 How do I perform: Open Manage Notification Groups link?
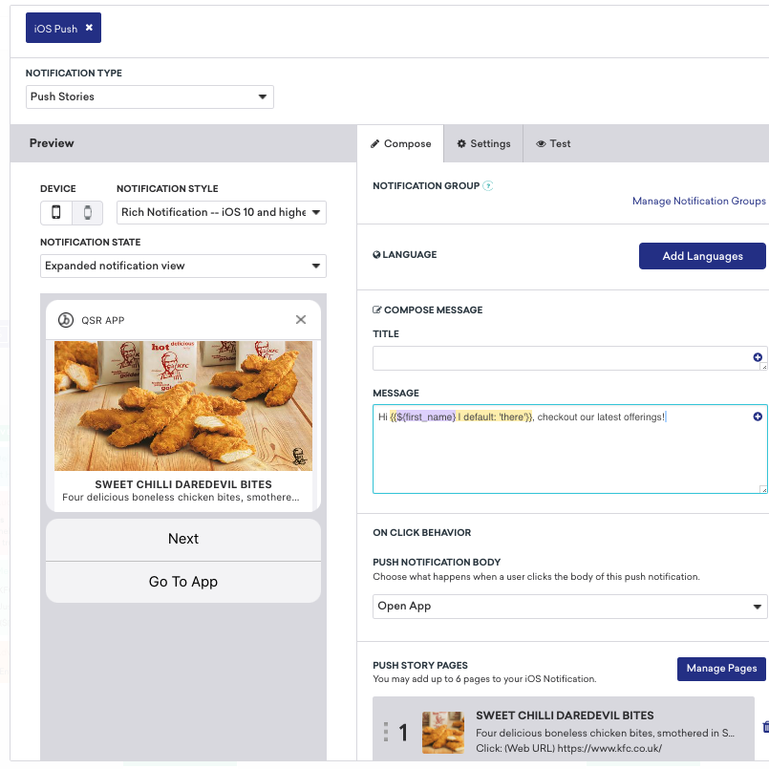(x=698, y=201)
